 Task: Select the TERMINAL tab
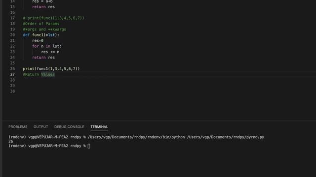(x=99, y=127)
